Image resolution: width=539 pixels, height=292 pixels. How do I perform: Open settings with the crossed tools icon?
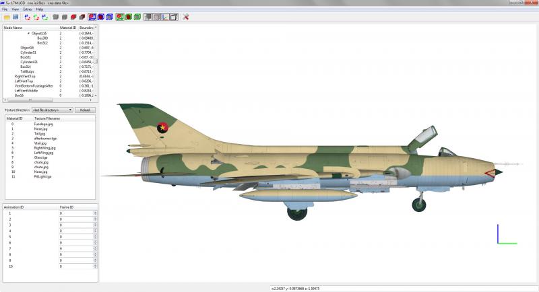[x=186, y=17]
